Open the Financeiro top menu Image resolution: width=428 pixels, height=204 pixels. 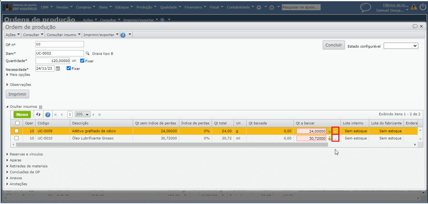(196, 7)
